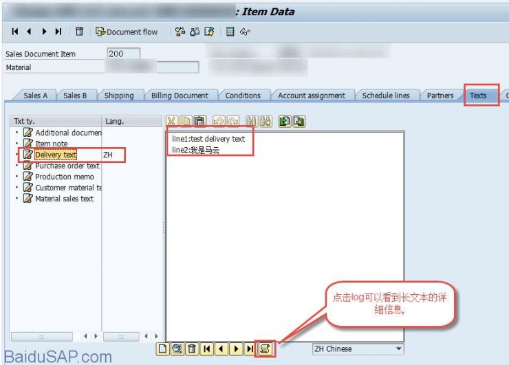Click the cut scissors icon above text editor

pyautogui.click(x=172, y=122)
